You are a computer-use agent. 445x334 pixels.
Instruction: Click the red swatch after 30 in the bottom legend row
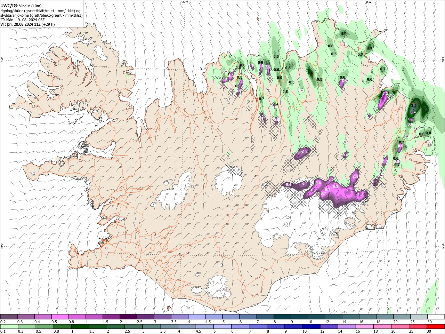(436, 326)
